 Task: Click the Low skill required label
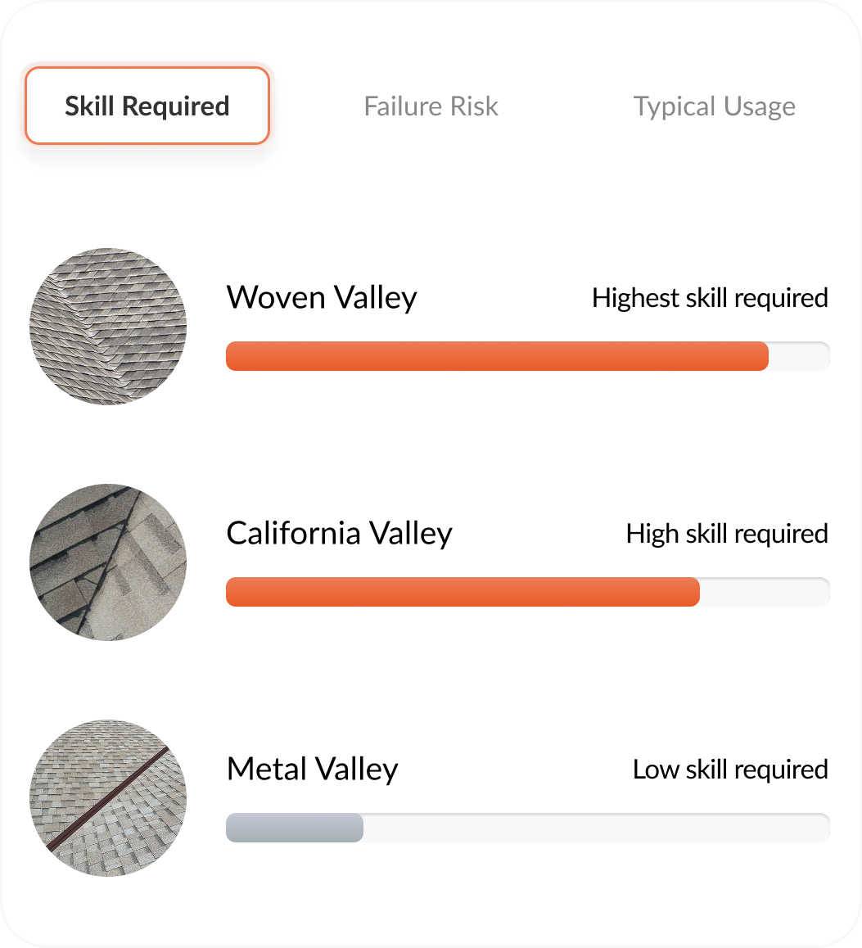(730, 769)
